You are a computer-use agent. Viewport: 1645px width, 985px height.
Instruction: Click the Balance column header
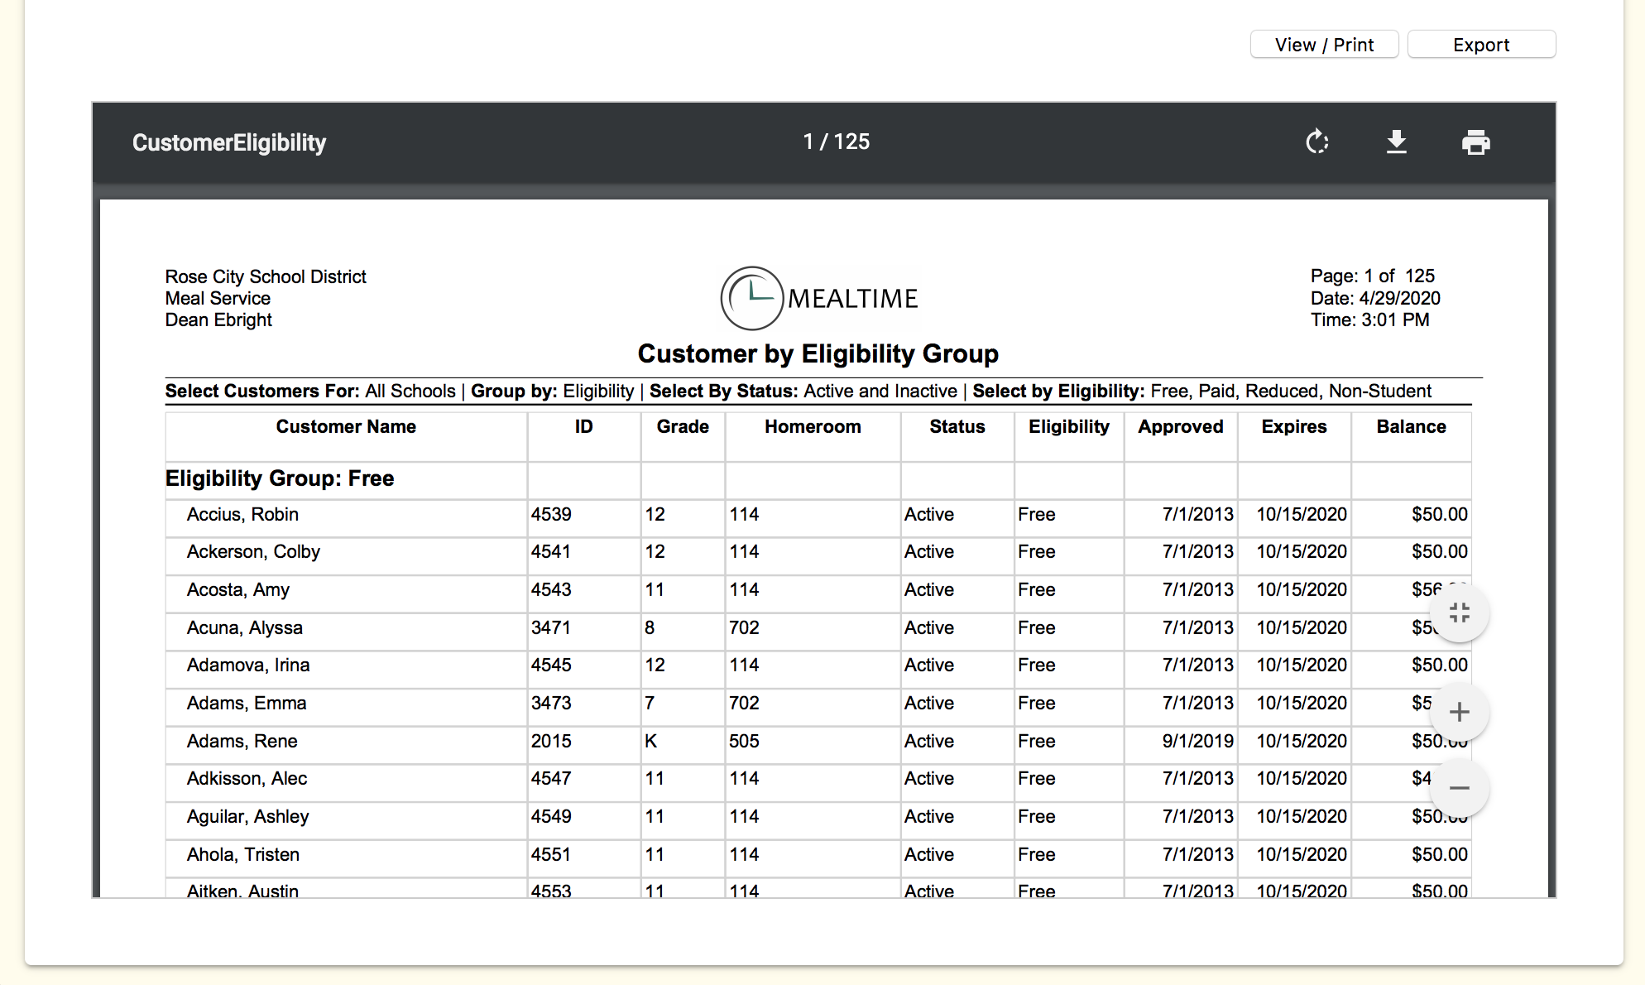pyautogui.click(x=1411, y=427)
